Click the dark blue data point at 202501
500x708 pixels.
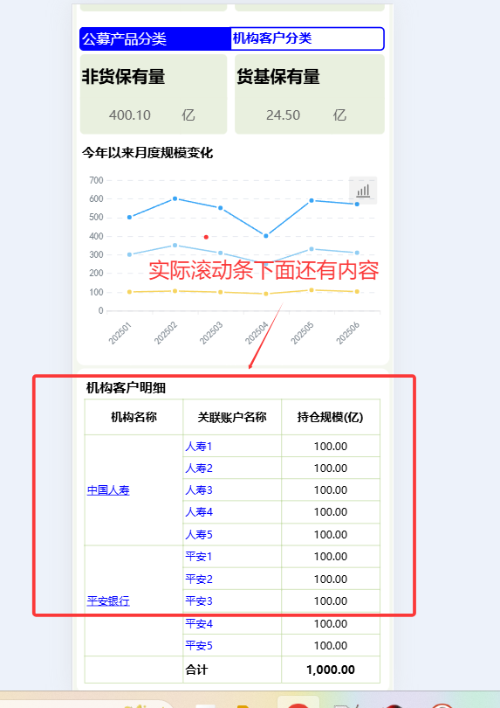pos(129,217)
